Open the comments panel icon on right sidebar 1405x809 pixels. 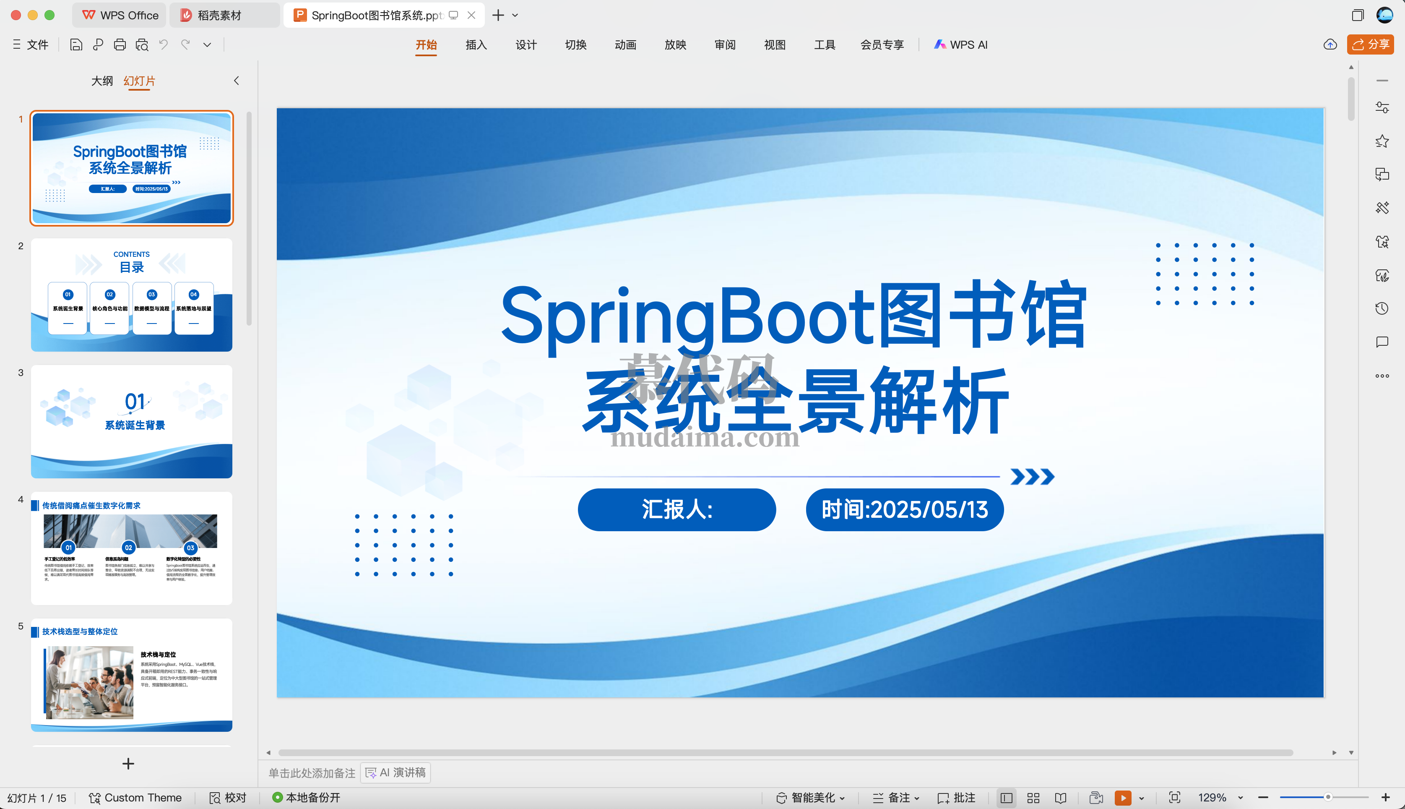click(1382, 342)
